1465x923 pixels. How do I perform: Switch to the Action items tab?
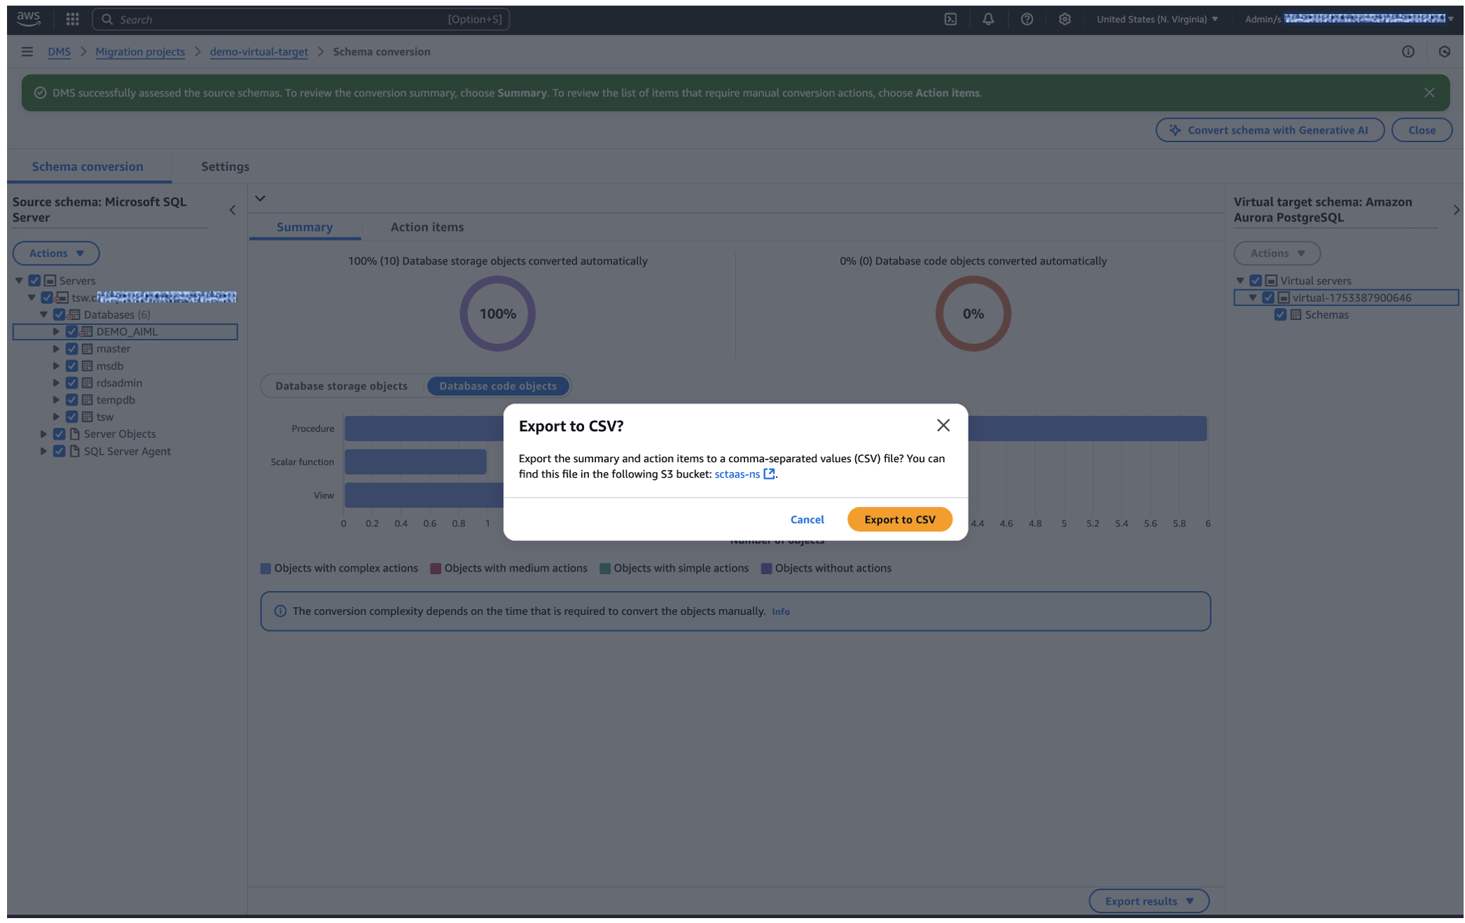(x=426, y=227)
